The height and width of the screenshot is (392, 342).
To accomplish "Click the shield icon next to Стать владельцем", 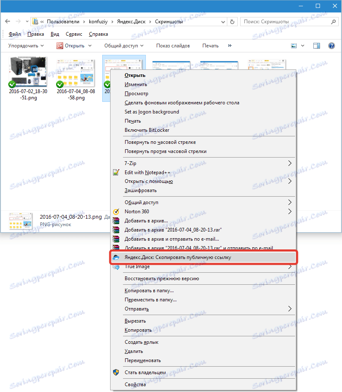I will [x=116, y=372].
